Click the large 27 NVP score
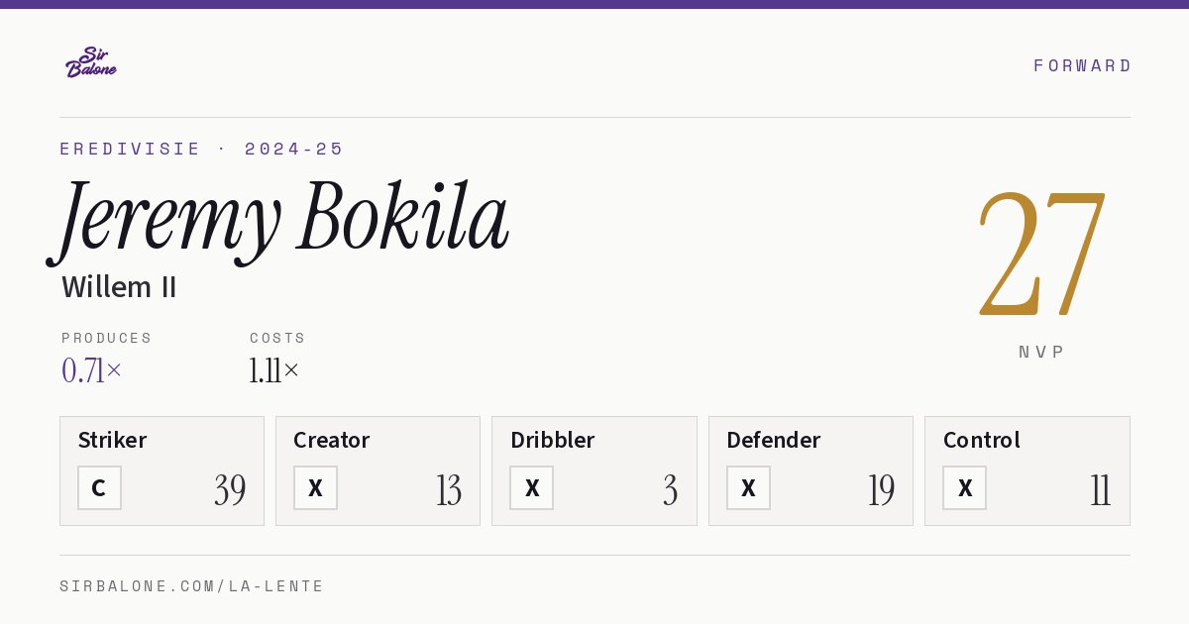This screenshot has height=624, width=1189. coord(1041,254)
